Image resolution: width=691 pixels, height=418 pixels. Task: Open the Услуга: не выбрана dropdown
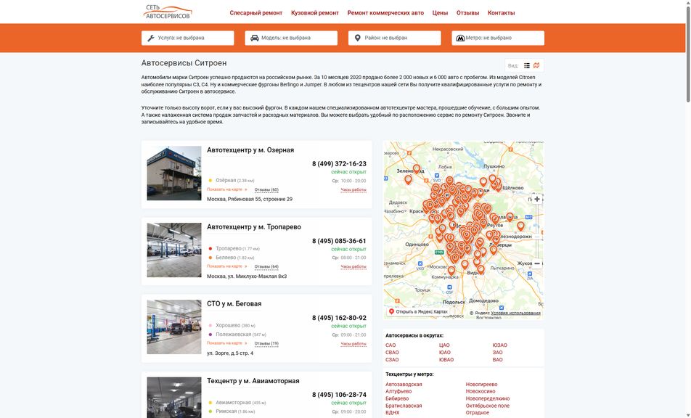(x=188, y=38)
